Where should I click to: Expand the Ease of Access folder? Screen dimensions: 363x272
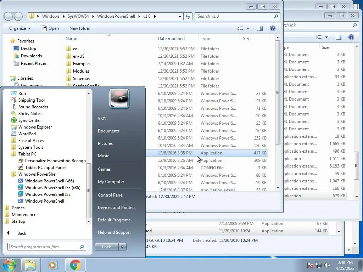coord(32,140)
